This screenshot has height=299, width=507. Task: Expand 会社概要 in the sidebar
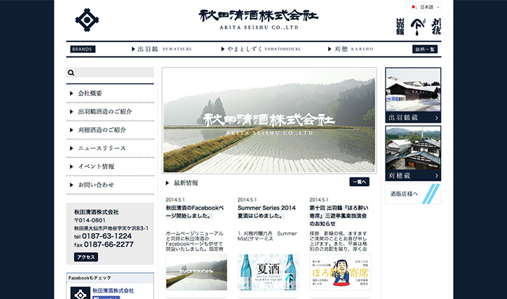click(109, 94)
